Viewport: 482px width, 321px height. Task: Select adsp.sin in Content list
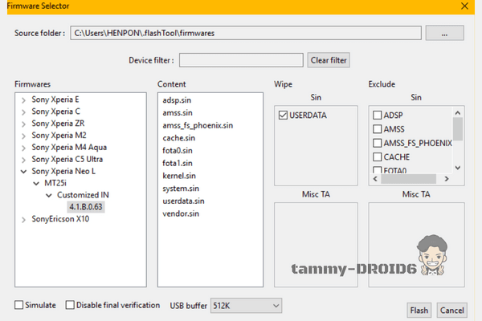(177, 100)
